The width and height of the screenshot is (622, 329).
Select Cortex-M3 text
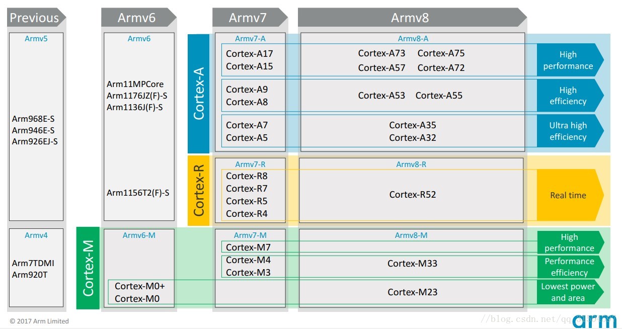click(x=249, y=272)
